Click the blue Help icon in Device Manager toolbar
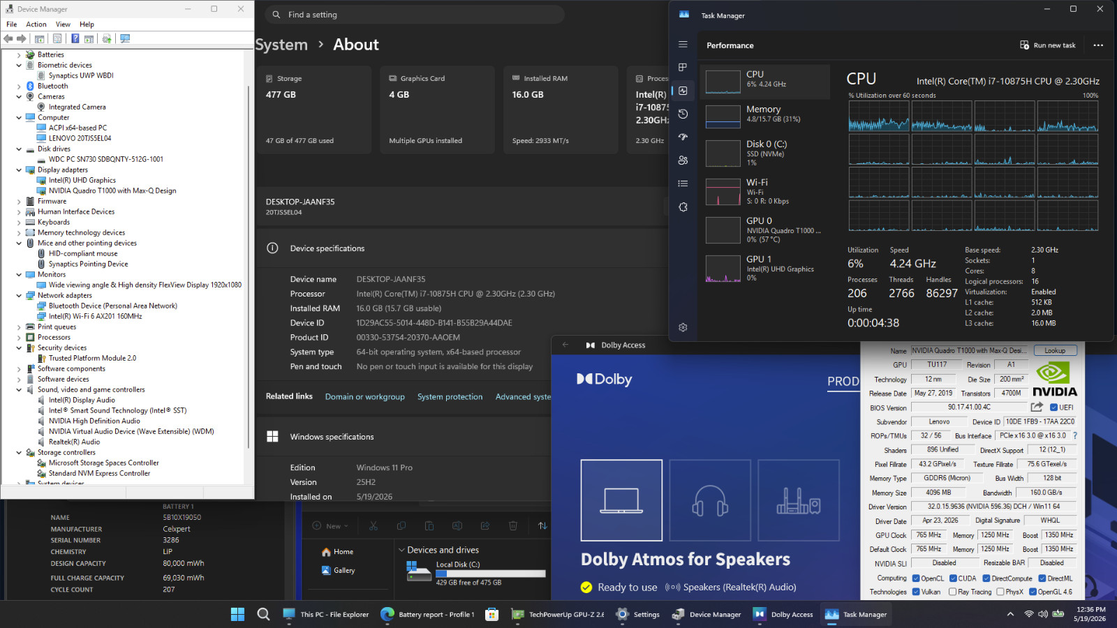 (x=75, y=39)
